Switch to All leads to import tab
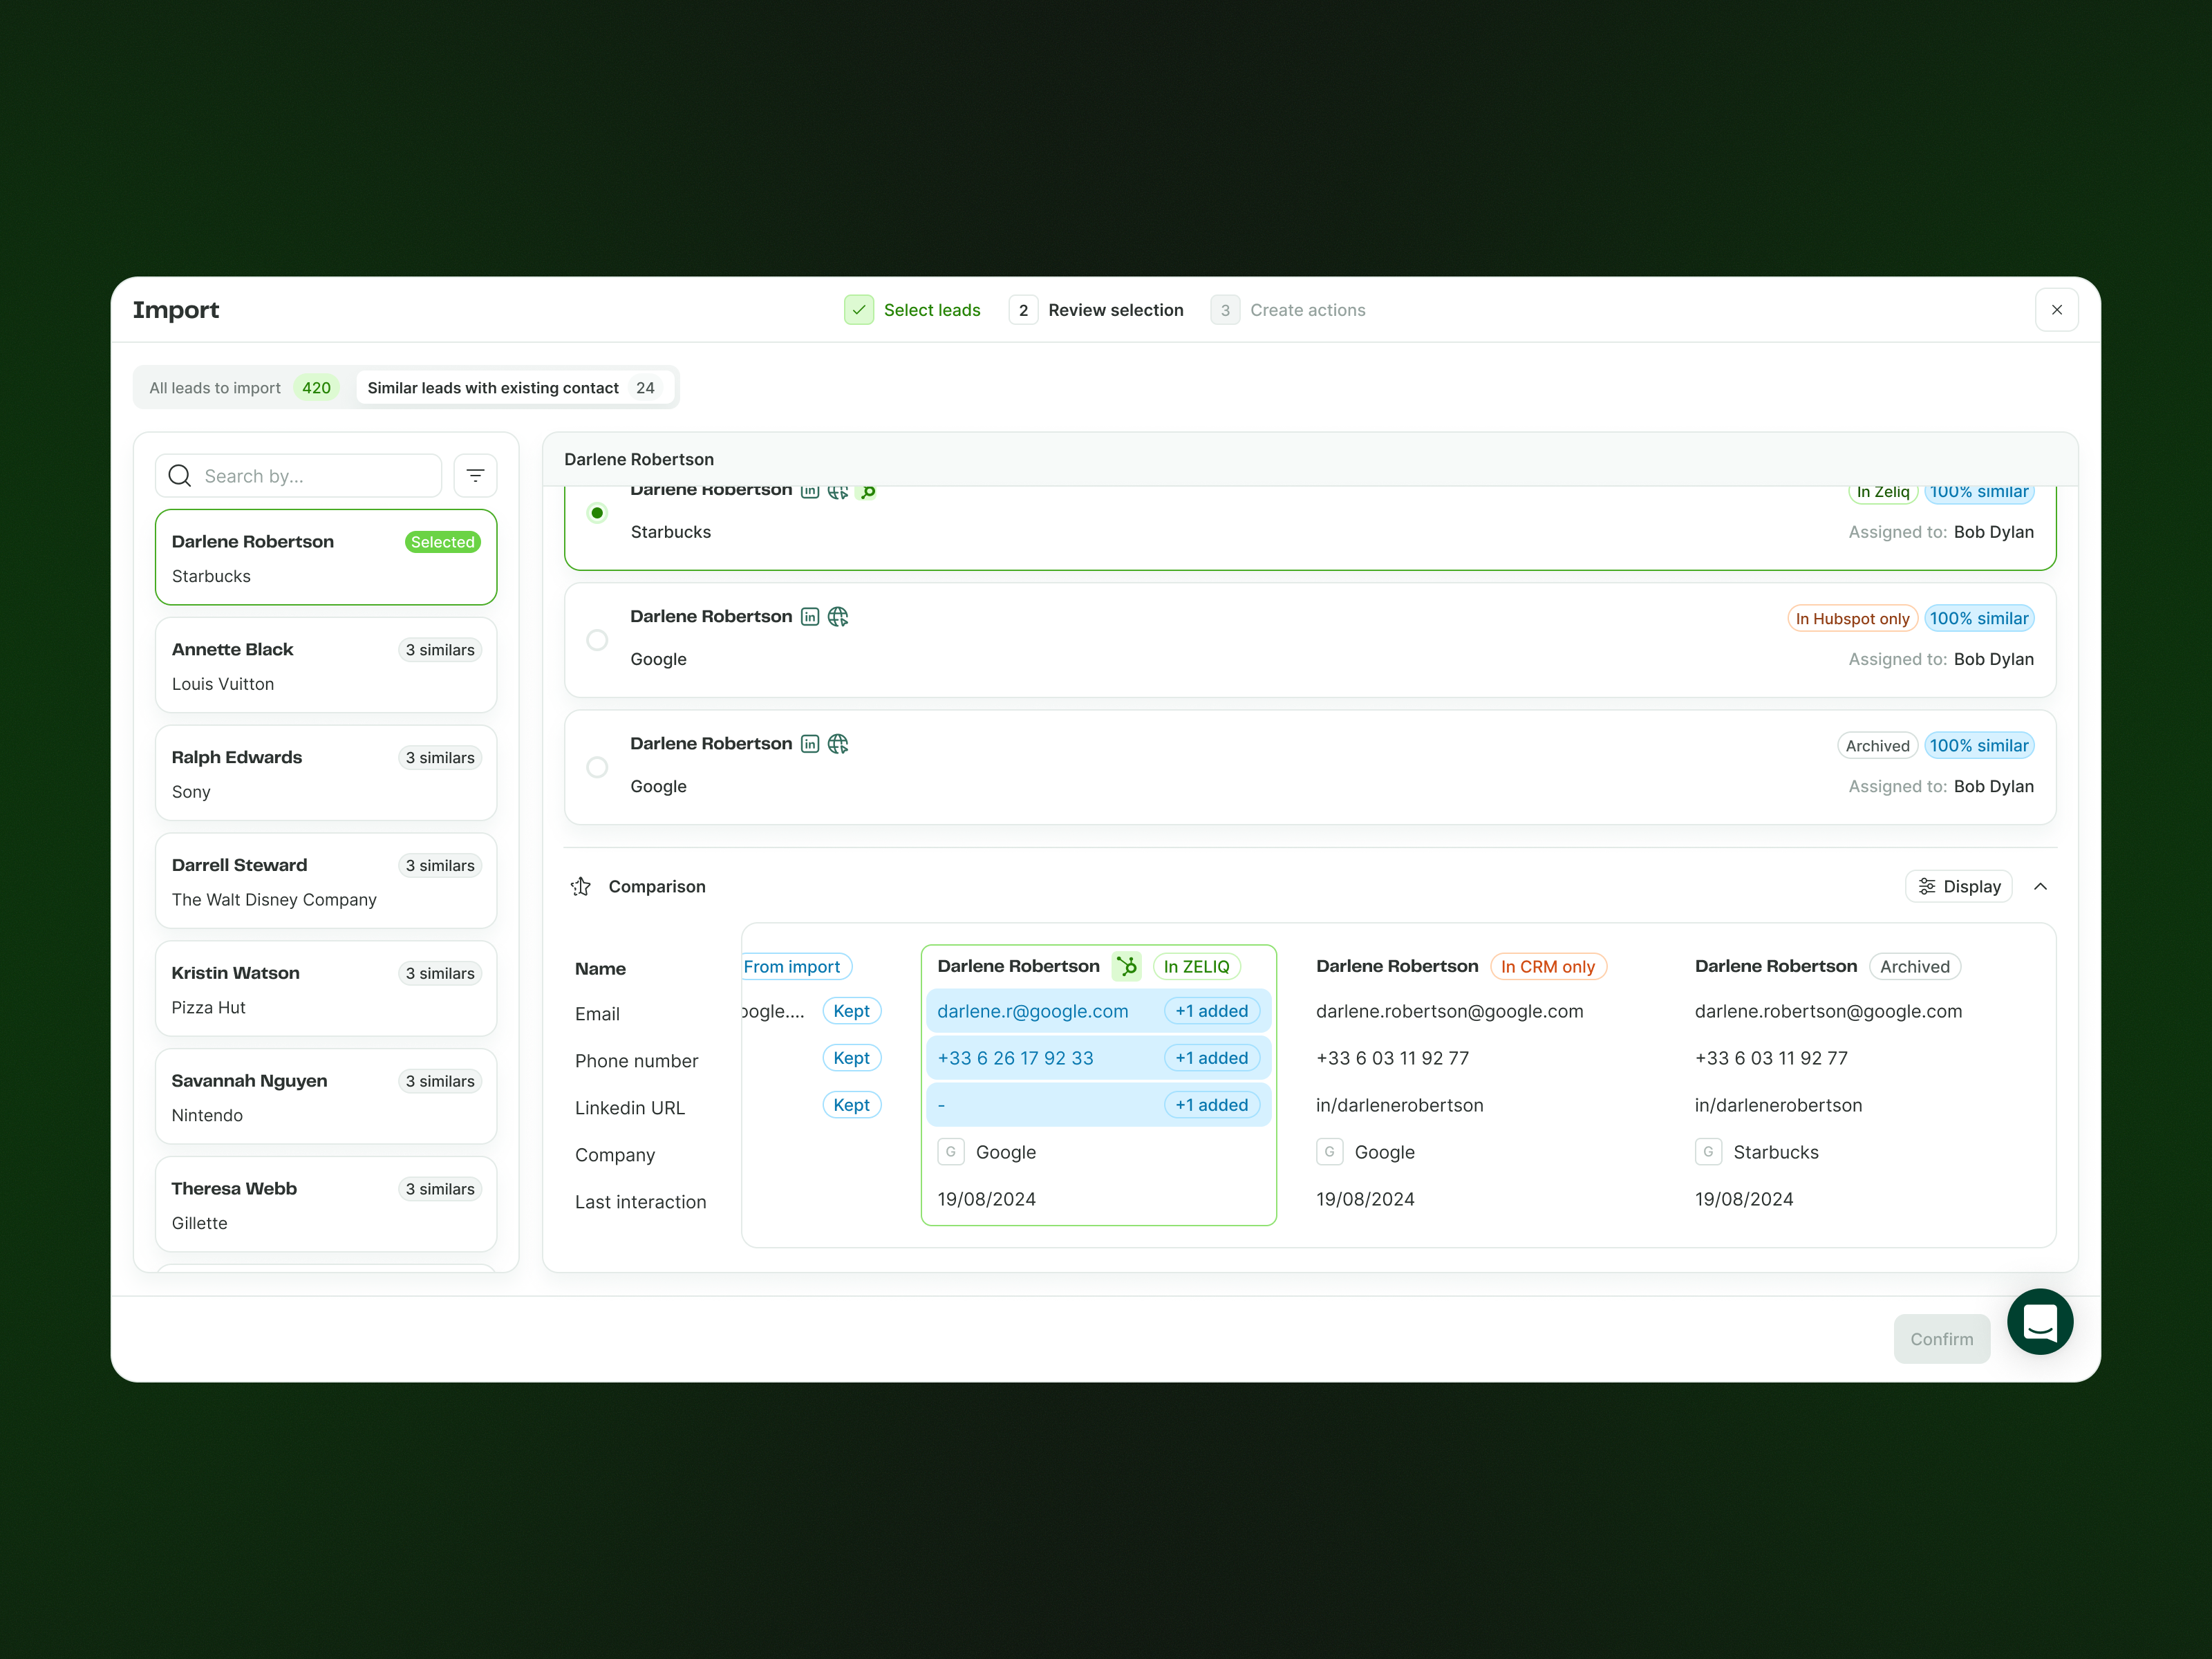Screen dimensions: 2212x1659 point(239,388)
